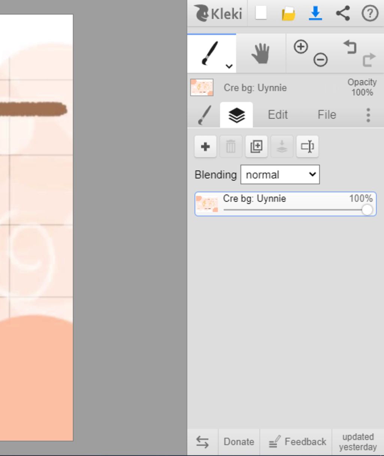Screen dimensions: 384x456
Task: Click 'updated yesterday' changelog link
Action: click(358, 442)
